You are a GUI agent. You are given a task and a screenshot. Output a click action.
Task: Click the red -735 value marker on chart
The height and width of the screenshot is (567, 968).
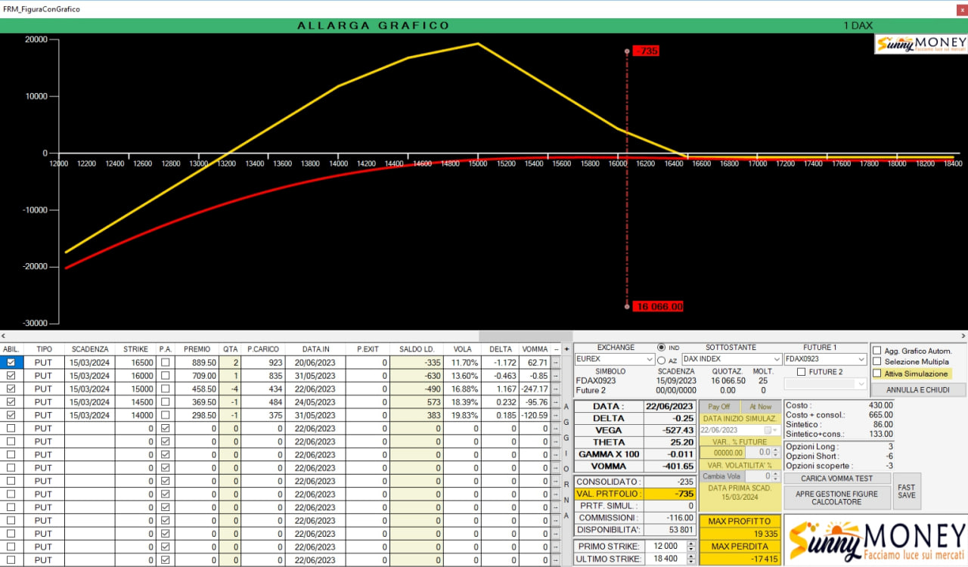point(645,51)
